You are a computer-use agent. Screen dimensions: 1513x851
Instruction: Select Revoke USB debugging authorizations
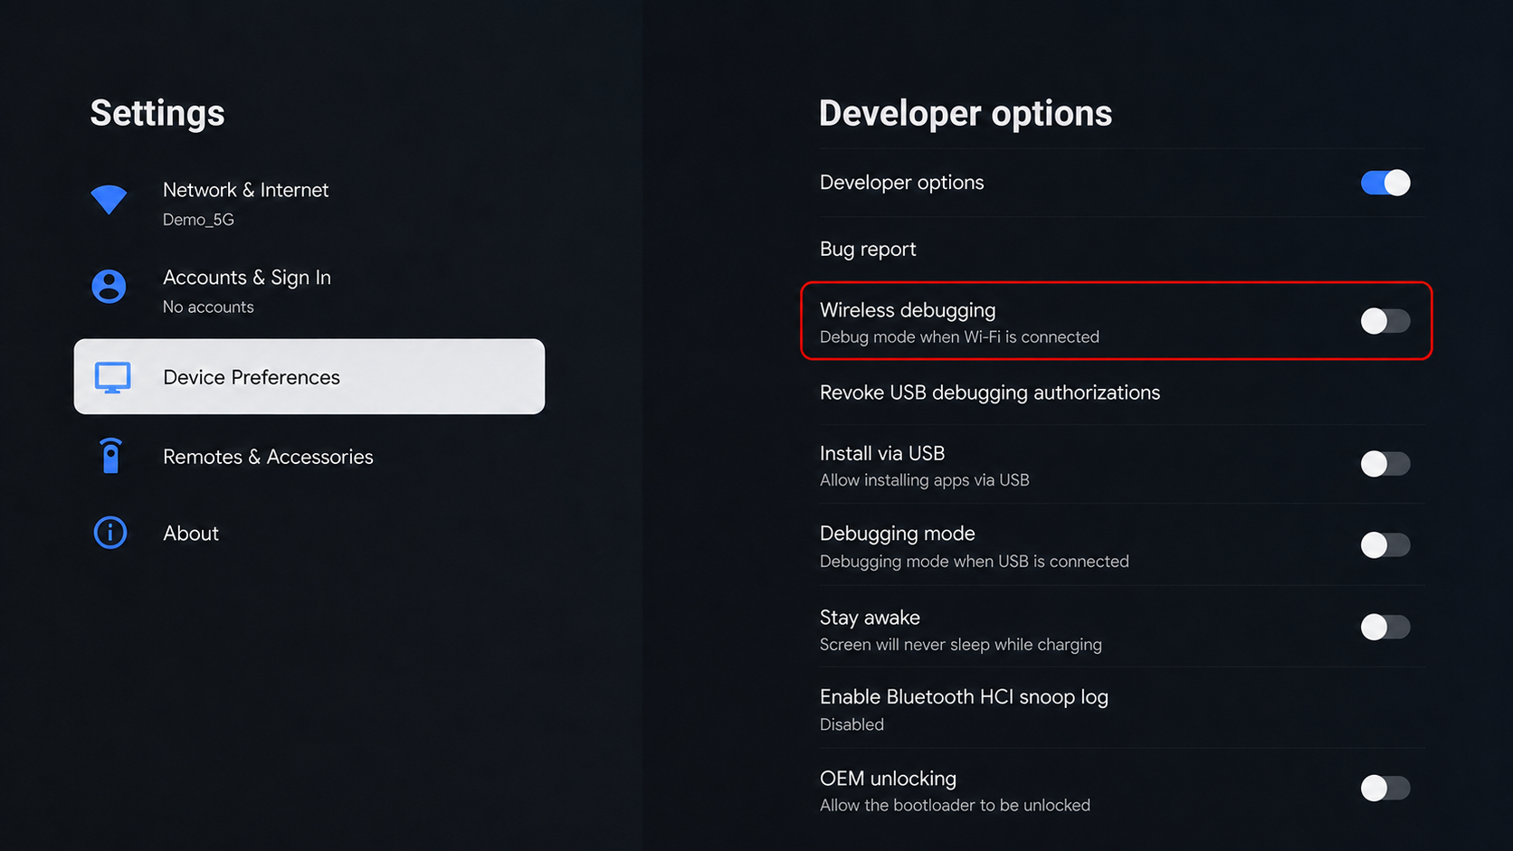[1122, 392]
